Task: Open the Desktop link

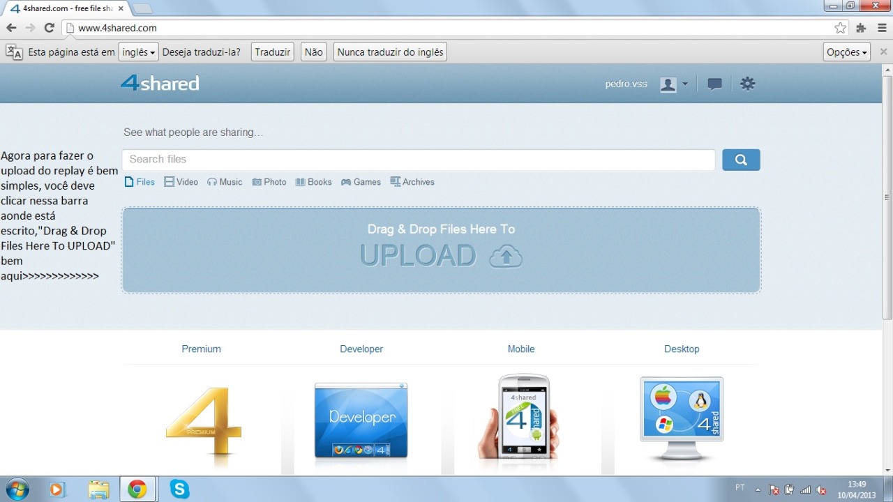Action: pyautogui.click(x=682, y=349)
